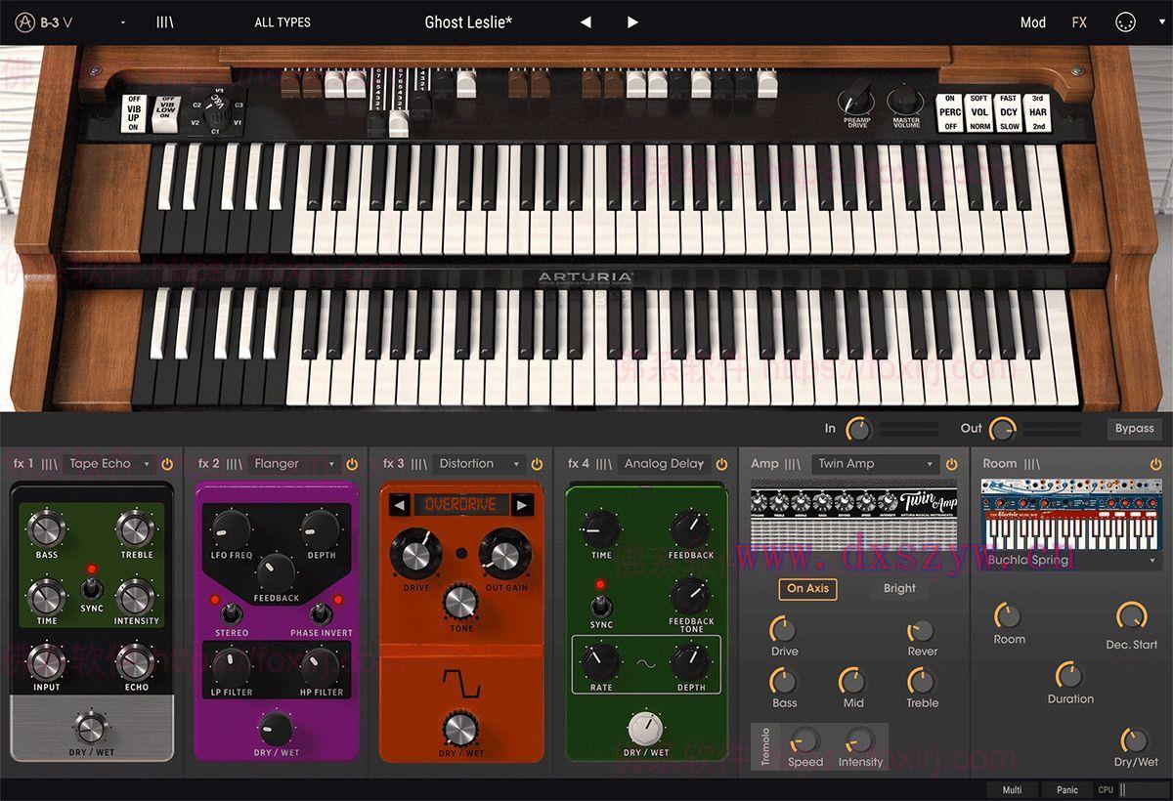Click the Tape Echo Bass knob
The height and width of the screenshot is (801, 1173).
click(46, 530)
